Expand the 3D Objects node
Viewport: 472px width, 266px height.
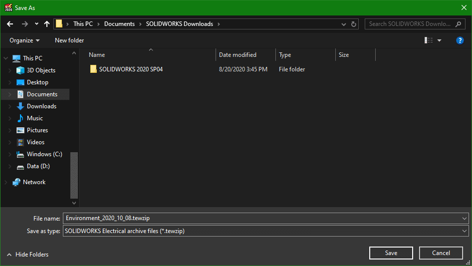click(x=9, y=70)
